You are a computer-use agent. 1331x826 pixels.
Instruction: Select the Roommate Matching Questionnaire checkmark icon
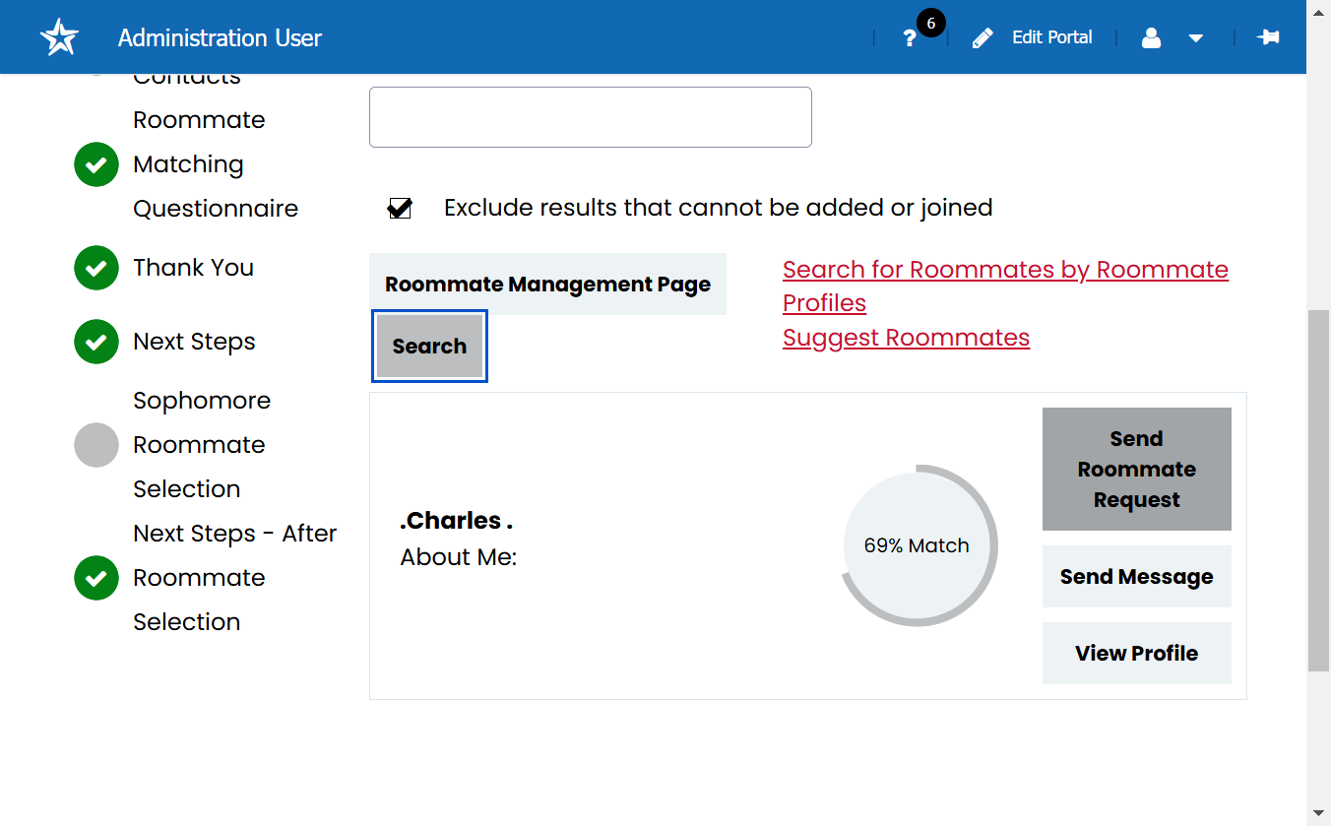96,164
